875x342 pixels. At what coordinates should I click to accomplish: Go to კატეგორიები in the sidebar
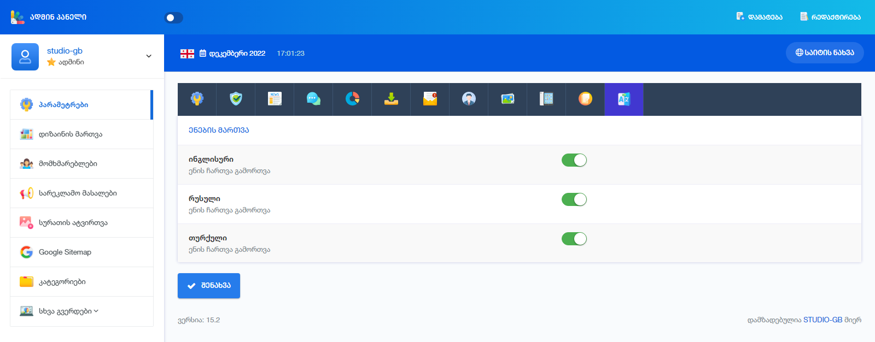[x=62, y=282]
